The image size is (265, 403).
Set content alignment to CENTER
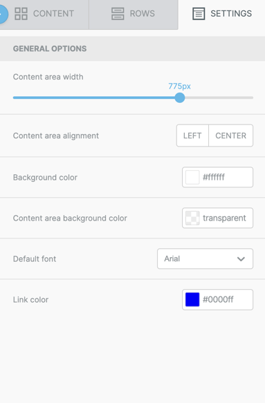click(231, 135)
